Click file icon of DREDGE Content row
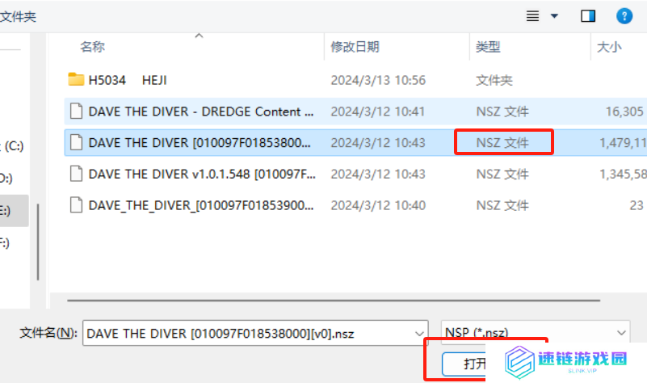The image size is (647, 383). tap(76, 112)
